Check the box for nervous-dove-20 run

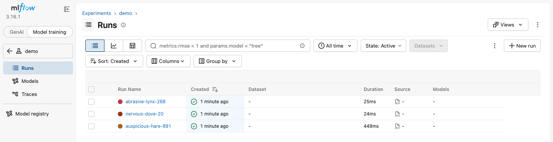(91, 114)
